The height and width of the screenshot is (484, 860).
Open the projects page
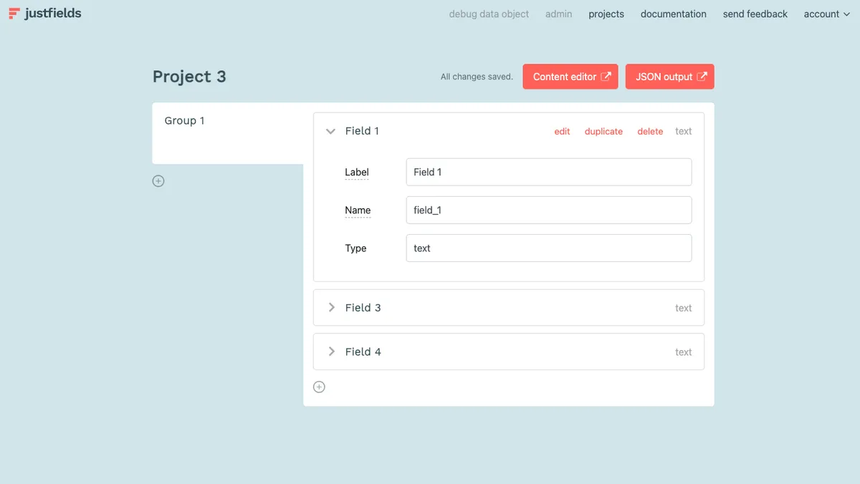606,14
